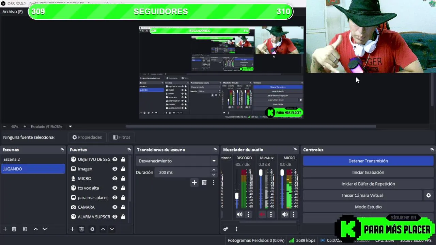Screen dimensions: 436x245
Task: Pop out the Mezclador de audio dock
Action: [295, 150]
